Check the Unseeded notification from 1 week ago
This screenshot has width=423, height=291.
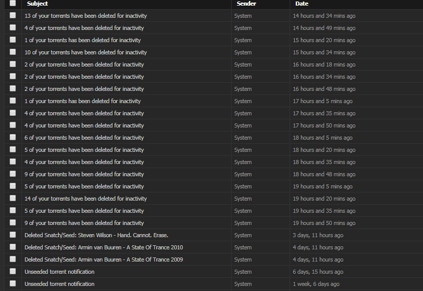point(13,284)
